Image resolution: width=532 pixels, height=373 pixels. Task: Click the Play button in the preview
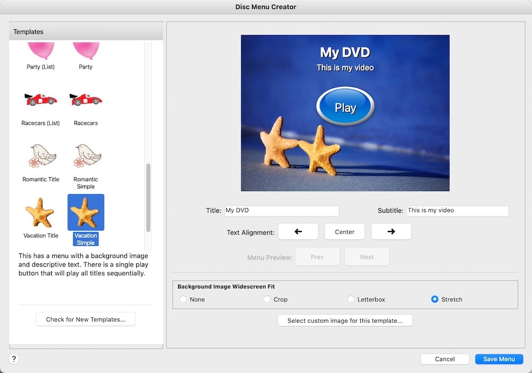[345, 106]
